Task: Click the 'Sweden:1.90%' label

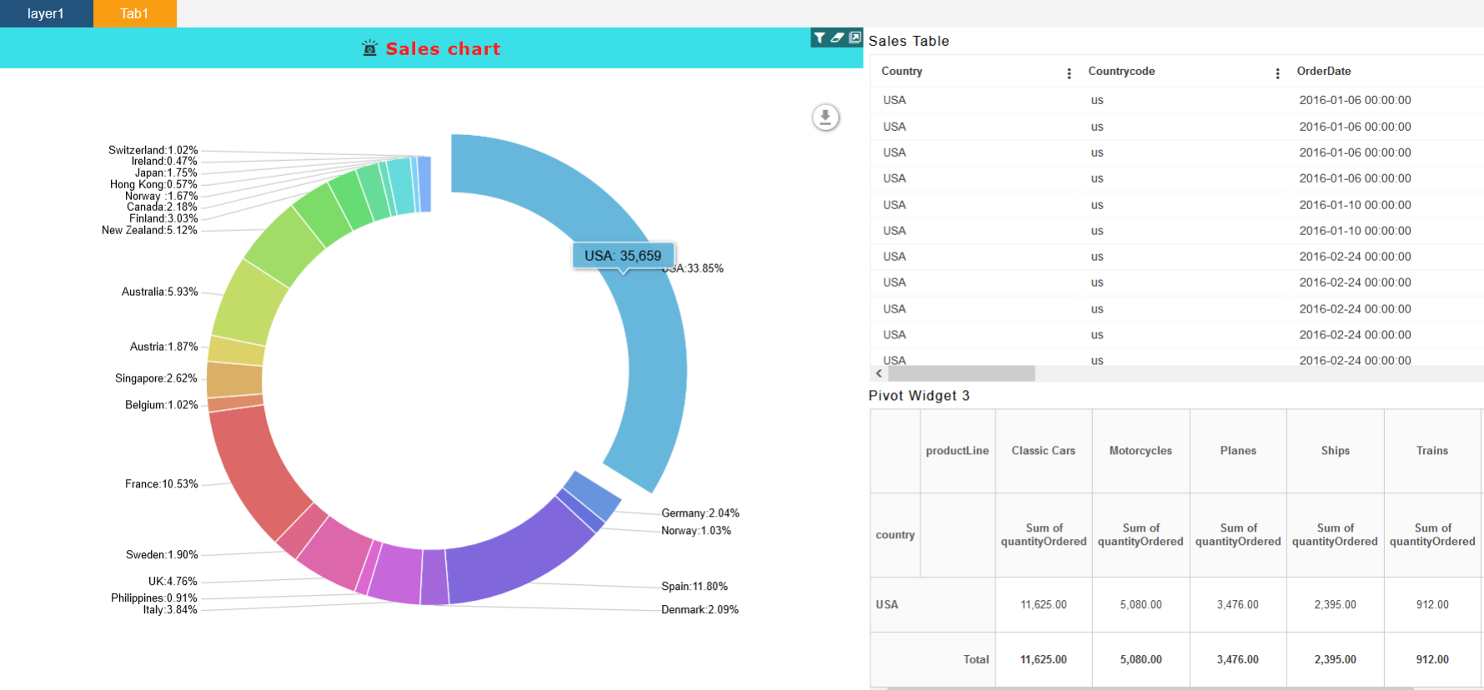Action: (x=162, y=556)
